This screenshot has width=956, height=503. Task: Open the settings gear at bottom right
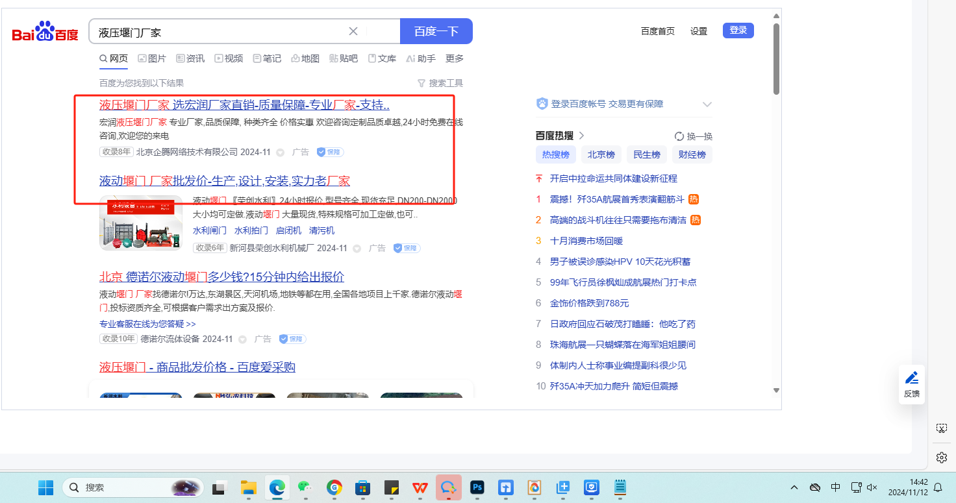[942, 458]
